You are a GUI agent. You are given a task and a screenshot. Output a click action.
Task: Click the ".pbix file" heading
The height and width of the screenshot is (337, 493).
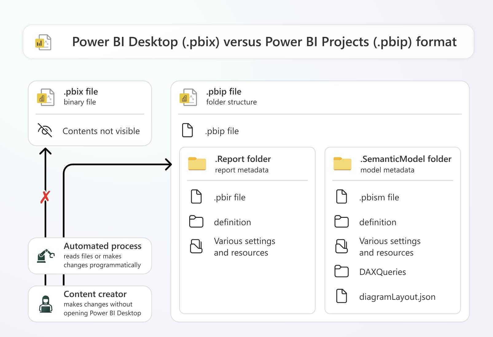coord(81,92)
